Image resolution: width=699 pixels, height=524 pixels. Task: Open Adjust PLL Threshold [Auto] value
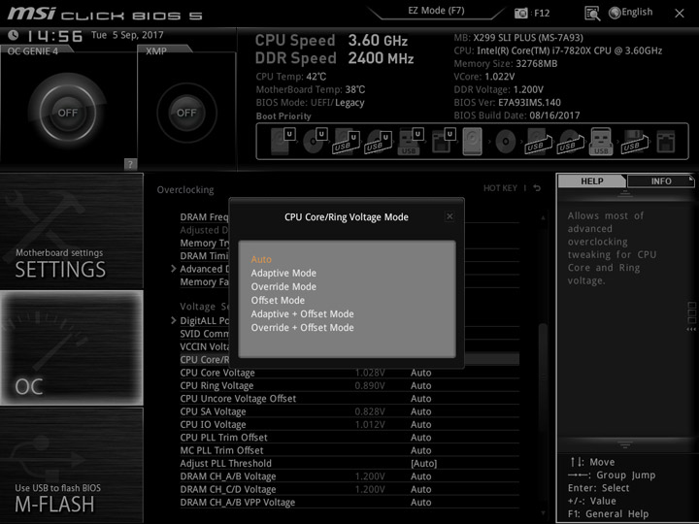(x=423, y=464)
